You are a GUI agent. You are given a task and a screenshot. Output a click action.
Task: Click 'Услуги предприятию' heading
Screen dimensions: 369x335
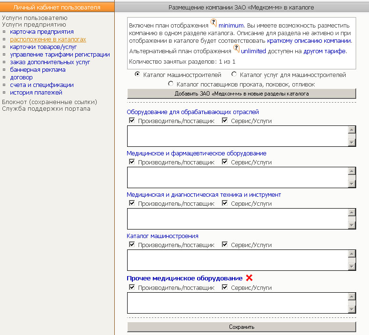point(34,25)
